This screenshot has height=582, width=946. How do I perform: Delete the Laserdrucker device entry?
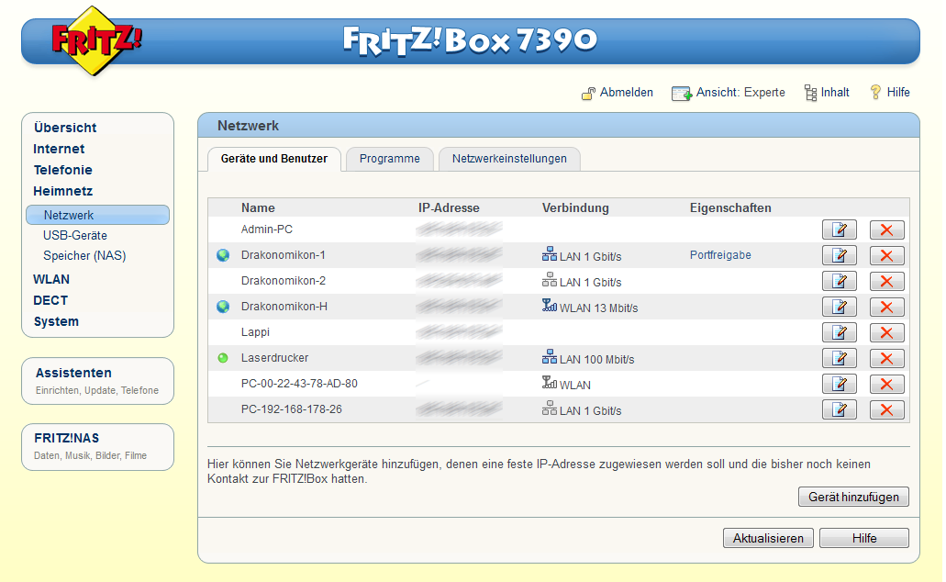887,358
